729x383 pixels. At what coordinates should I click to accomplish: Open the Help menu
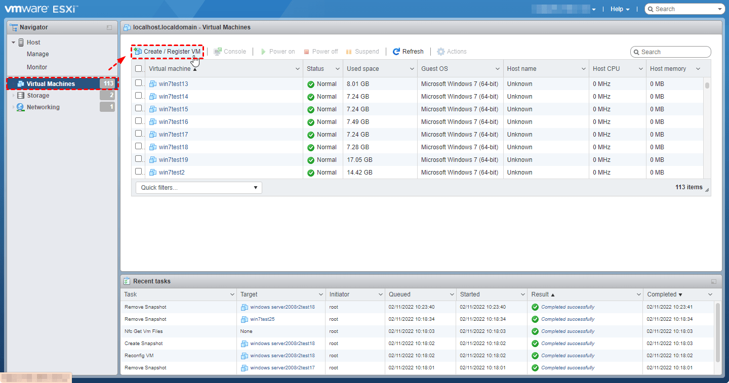tap(620, 9)
